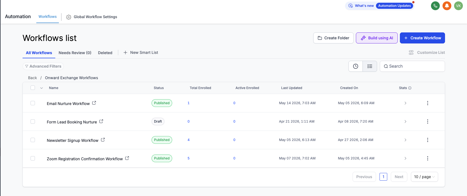Switch to Needs Review (0) tab
The height and width of the screenshot is (196, 467).
[x=75, y=53]
